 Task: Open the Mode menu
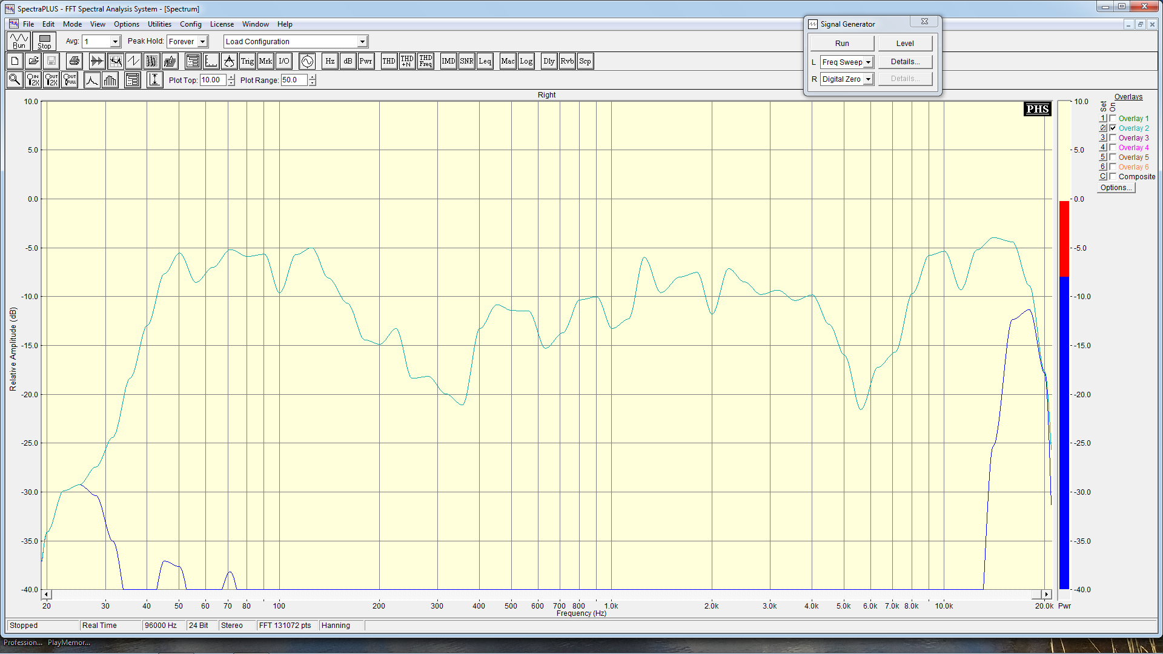pos(72,24)
